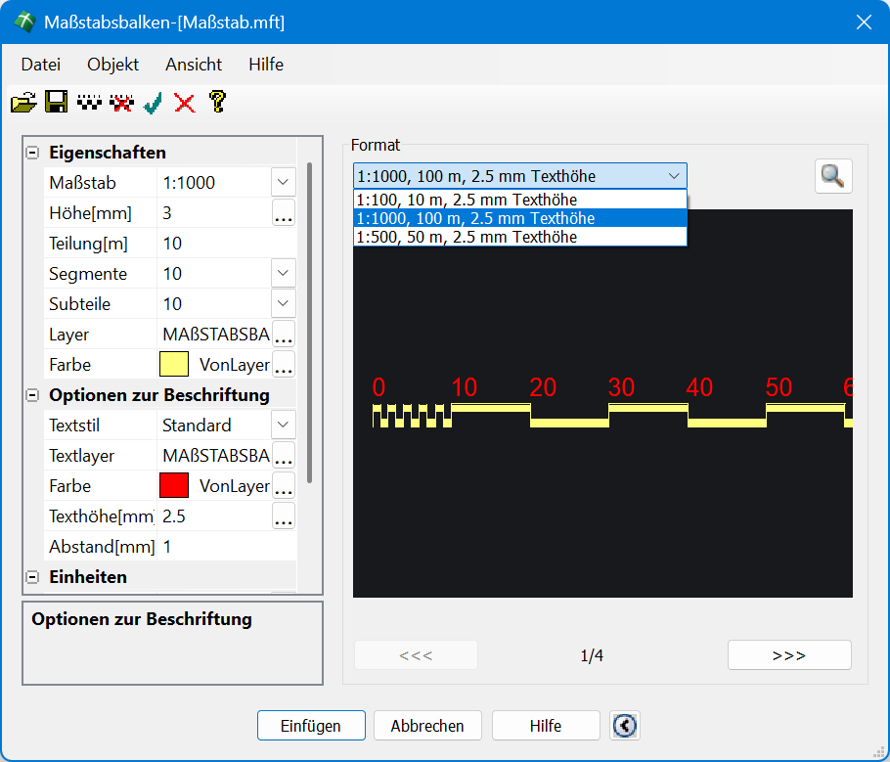Click the red text Farbe swatch

(x=174, y=486)
